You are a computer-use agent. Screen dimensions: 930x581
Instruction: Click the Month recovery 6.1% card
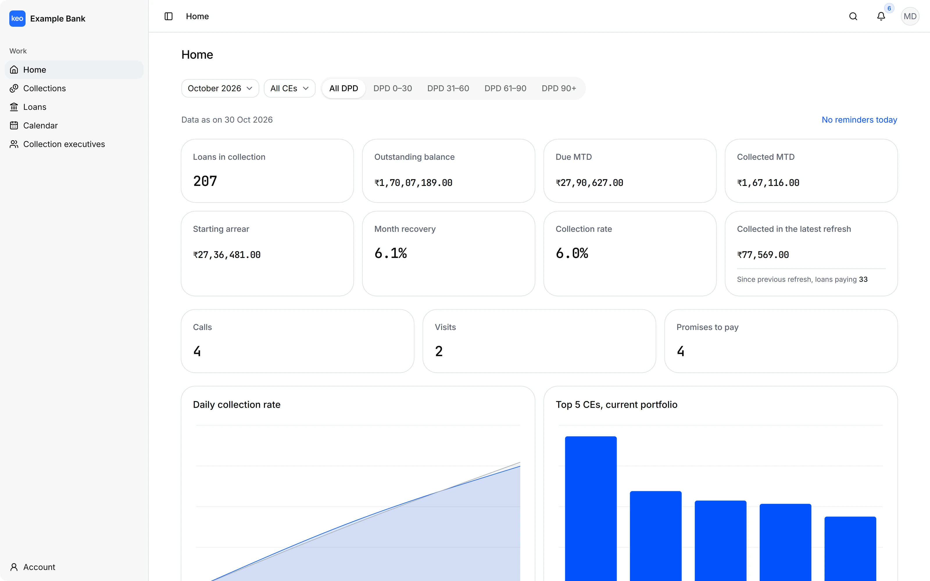point(448,254)
